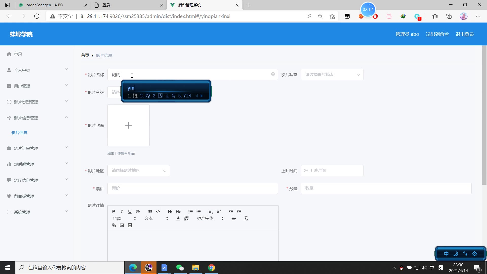The height and width of the screenshot is (274, 487).
Task: Insert an image into editor
Action: [122, 225]
